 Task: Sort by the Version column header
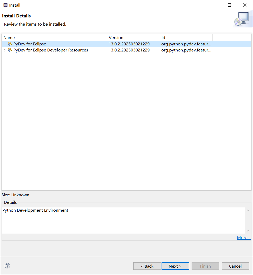(133, 37)
